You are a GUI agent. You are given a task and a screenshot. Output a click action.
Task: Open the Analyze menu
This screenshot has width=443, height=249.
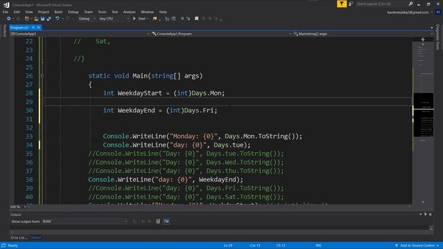coord(129,12)
